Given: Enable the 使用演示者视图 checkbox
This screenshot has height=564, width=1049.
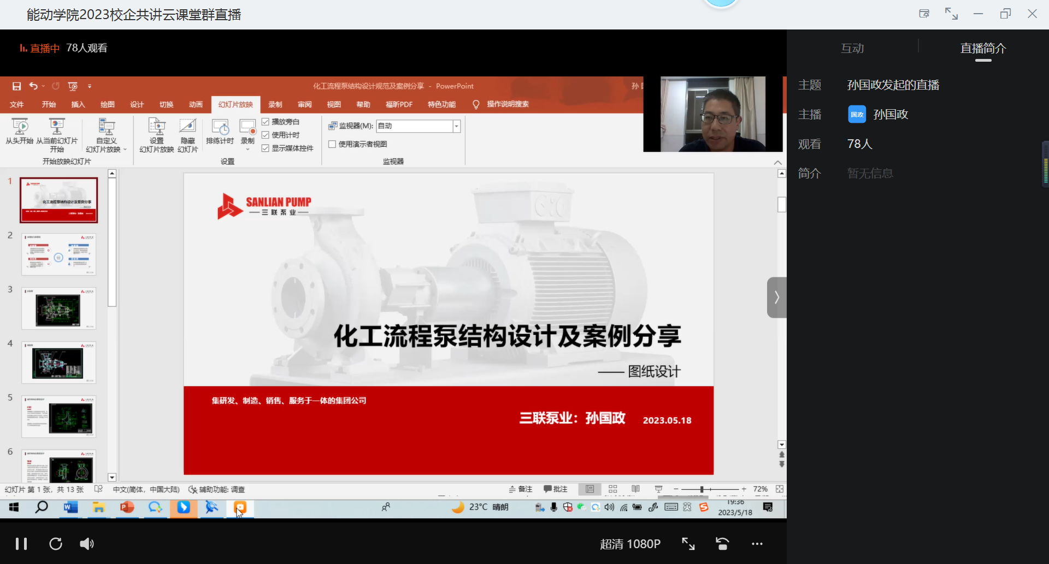Looking at the screenshot, I should (332, 144).
